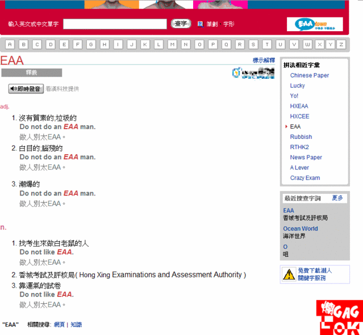The image size is (363, 335).
Task: Click the letter R index button
Action: tap(240, 44)
